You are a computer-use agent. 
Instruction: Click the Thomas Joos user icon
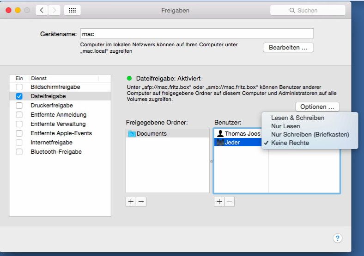(x=220, y=134)
